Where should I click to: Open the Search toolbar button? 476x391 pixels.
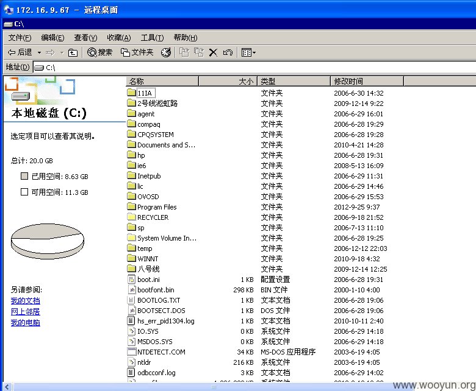pyautogui.click(x=99, y=52)
